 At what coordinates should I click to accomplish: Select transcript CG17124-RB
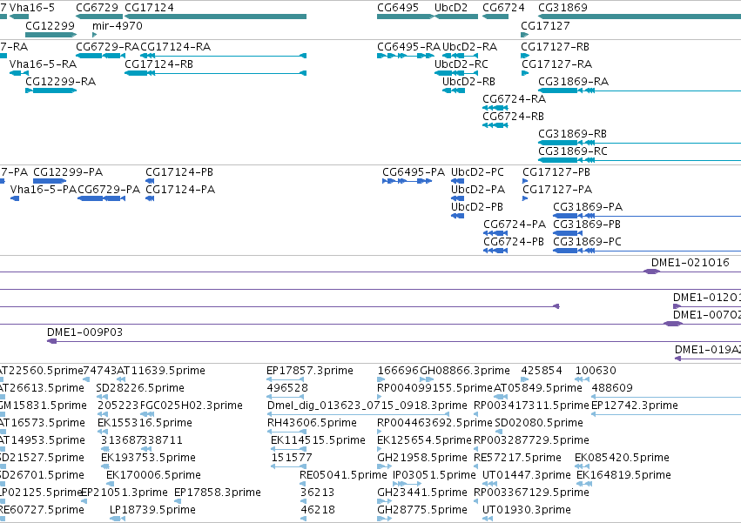[158, 64]
